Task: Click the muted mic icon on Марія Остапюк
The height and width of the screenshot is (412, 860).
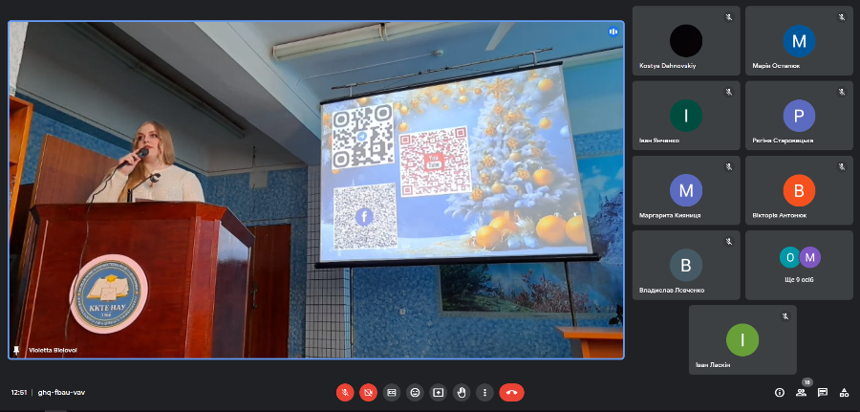Action: 841,17
